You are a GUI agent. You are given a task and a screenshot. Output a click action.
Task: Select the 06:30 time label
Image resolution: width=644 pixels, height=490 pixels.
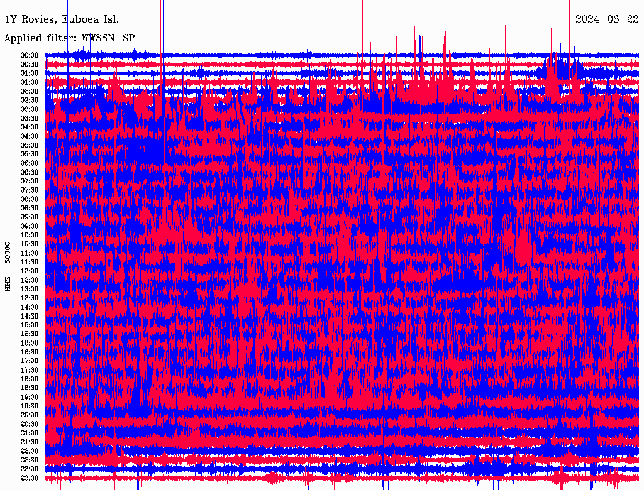(30, 172)
